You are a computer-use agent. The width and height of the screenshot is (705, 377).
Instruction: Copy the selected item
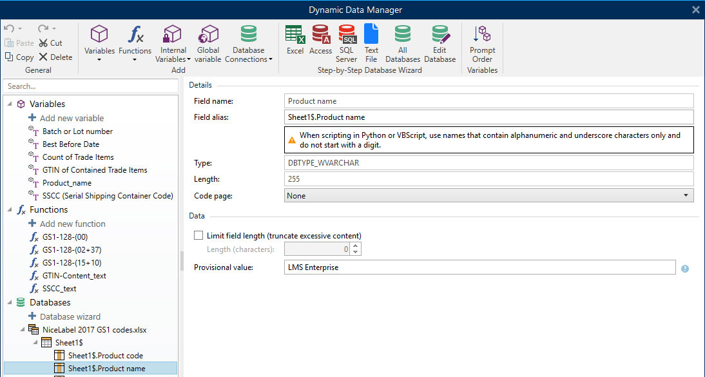pyautogui.click(x=19, y=57)
